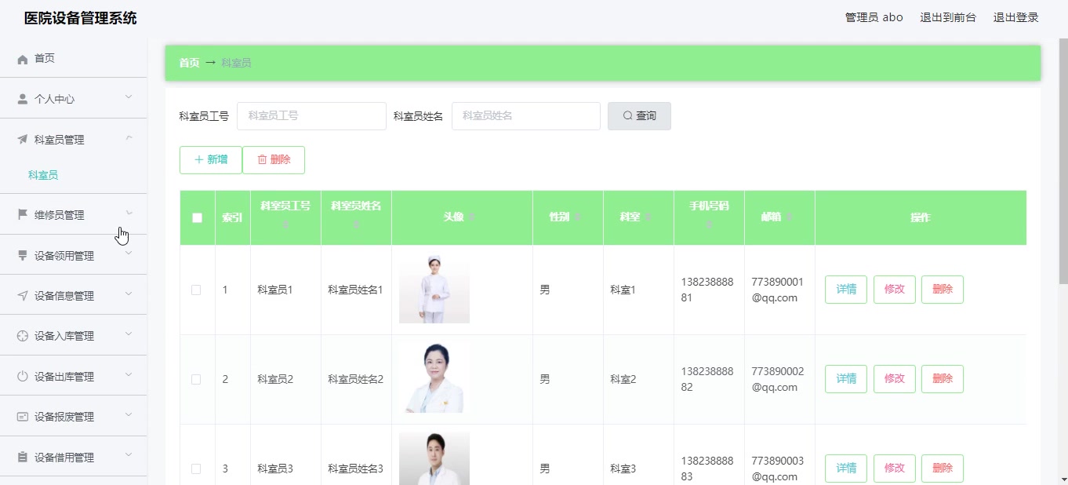
Task: Click the email cell 773890001@qq.com
Action: (778, 290)
